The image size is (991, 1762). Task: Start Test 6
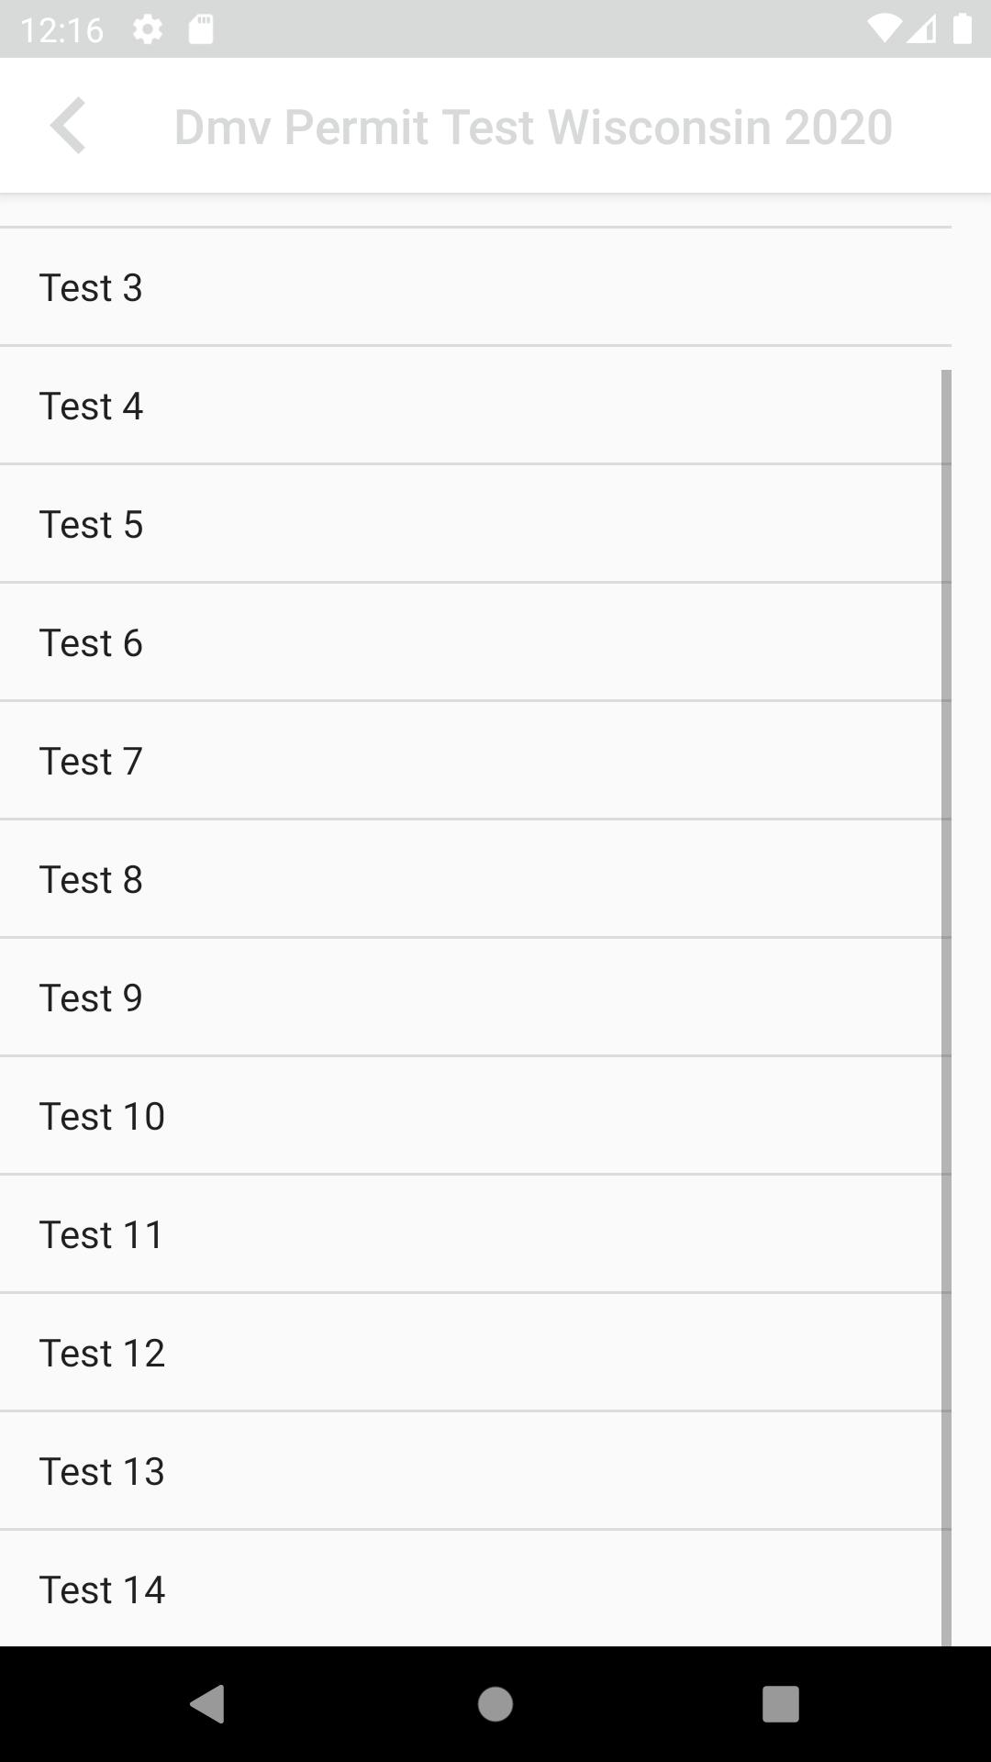pos(475,642)
